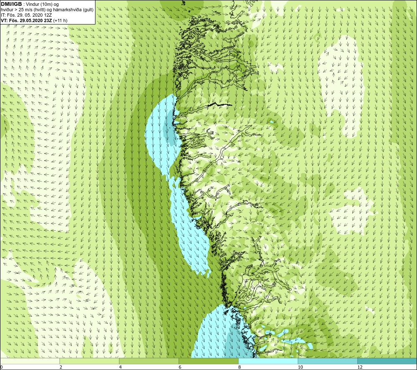Click the 'IT: Fös. 29. 05. 2020 12Z' line
This screenshot has width=417, height=370.
(x=26, y=15)
